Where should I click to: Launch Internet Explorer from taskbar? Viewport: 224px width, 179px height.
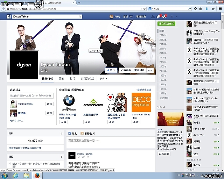tap(15, 176)
